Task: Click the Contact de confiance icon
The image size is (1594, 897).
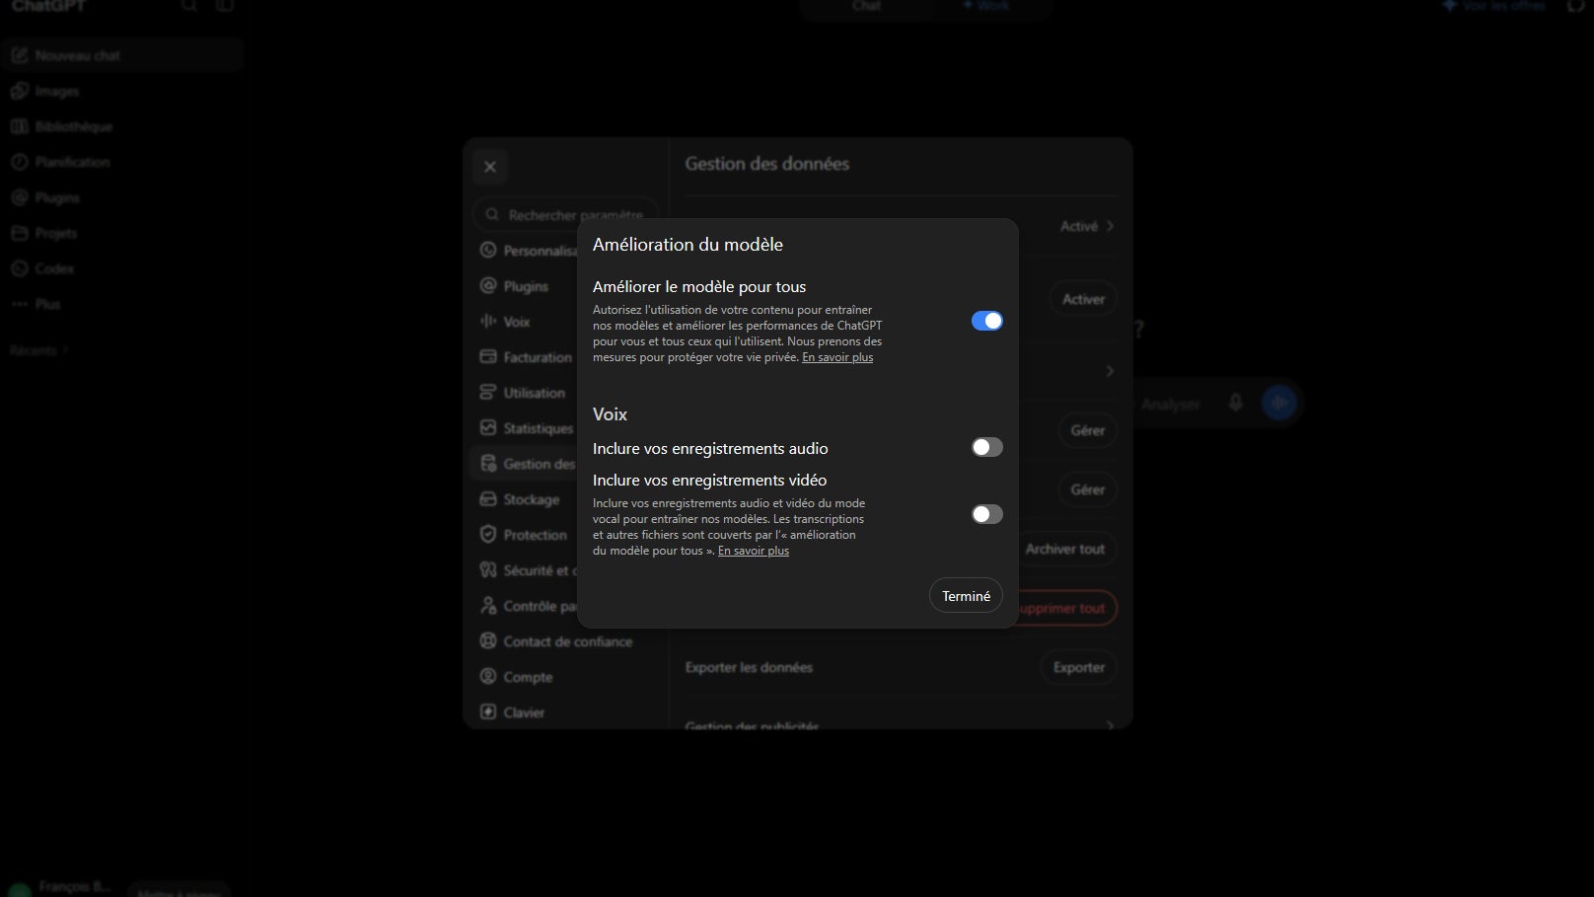Action: 488,641
